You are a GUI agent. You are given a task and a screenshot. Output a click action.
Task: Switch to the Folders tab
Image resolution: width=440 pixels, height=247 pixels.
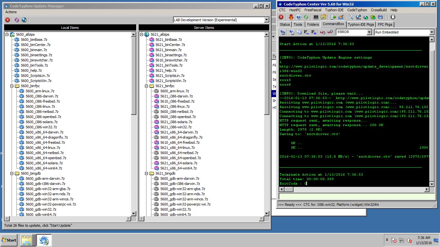coord(313,24)
